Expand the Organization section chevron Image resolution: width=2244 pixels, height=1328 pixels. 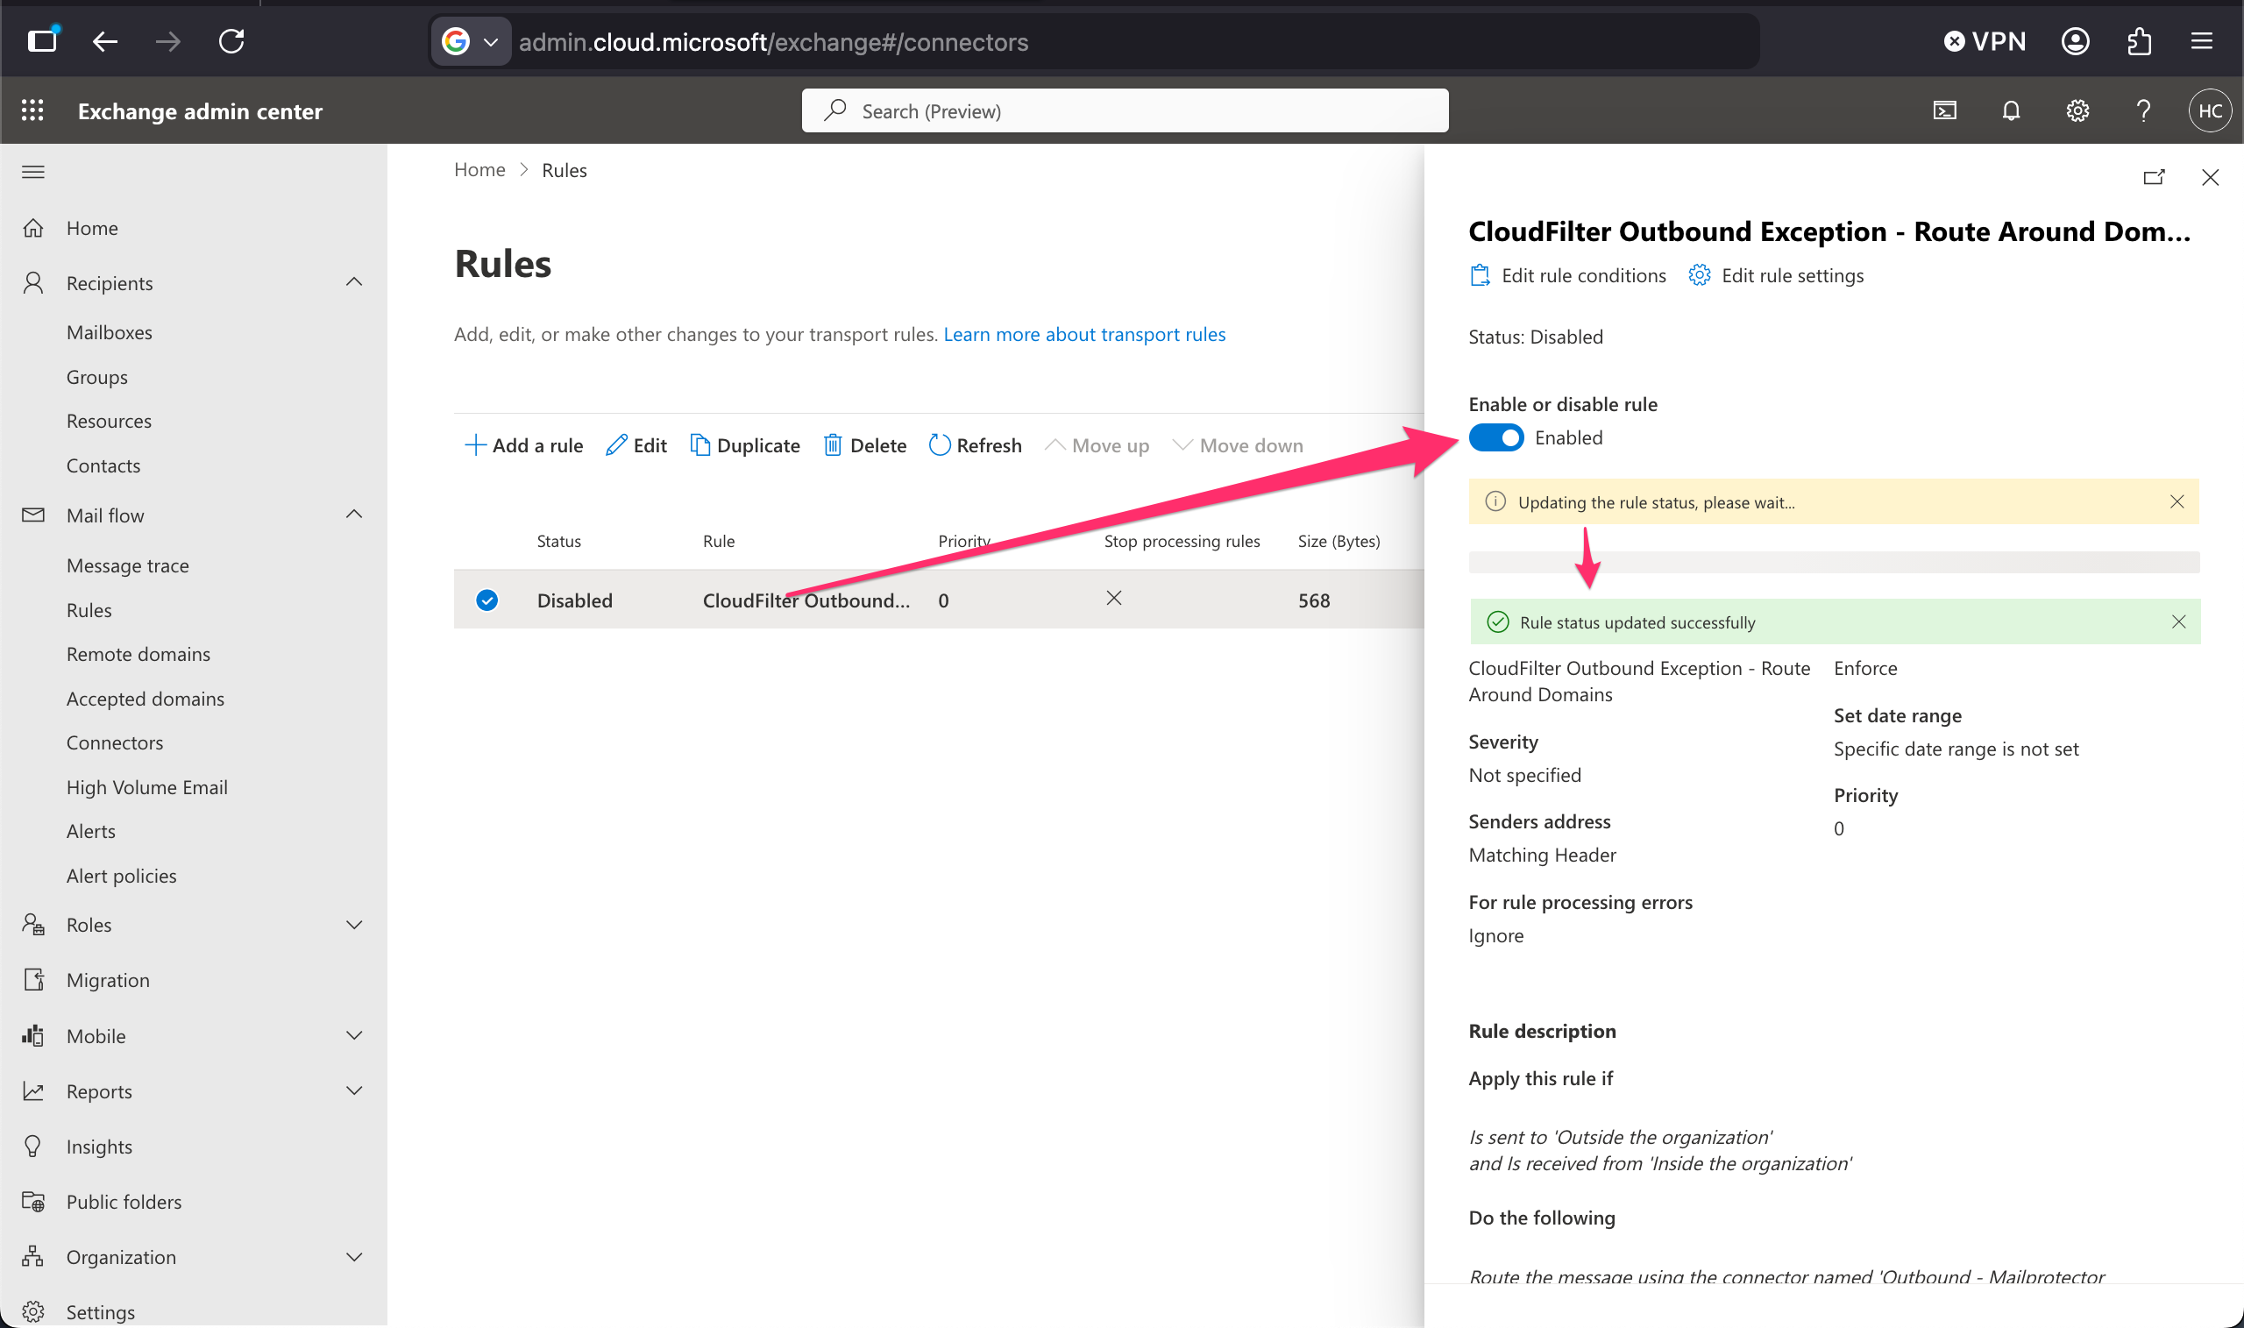click(354, 1256)
